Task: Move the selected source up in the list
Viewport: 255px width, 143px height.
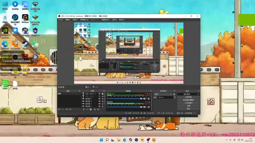Action: 95,109
